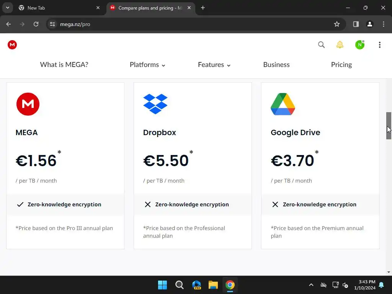View site information icon in address bar
The height and width of the screenshot is (294, 392).
(x=52, y=24)
